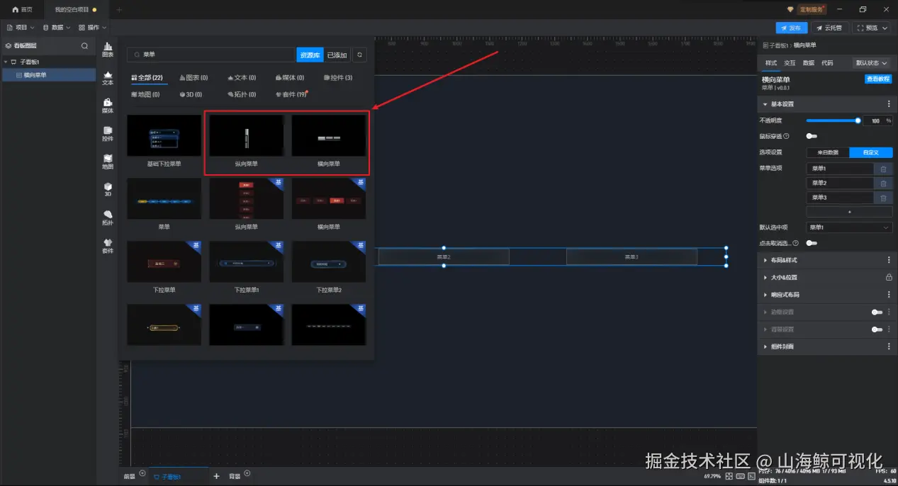
Task: Click the 首页 home icon tab
Action: click(21, 9)
